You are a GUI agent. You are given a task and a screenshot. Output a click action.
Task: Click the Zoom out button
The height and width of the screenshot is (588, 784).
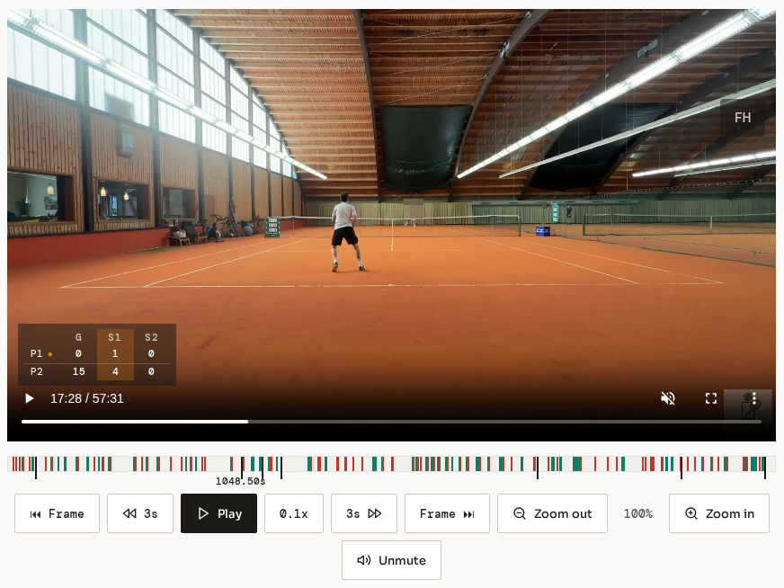coord(553,513)
